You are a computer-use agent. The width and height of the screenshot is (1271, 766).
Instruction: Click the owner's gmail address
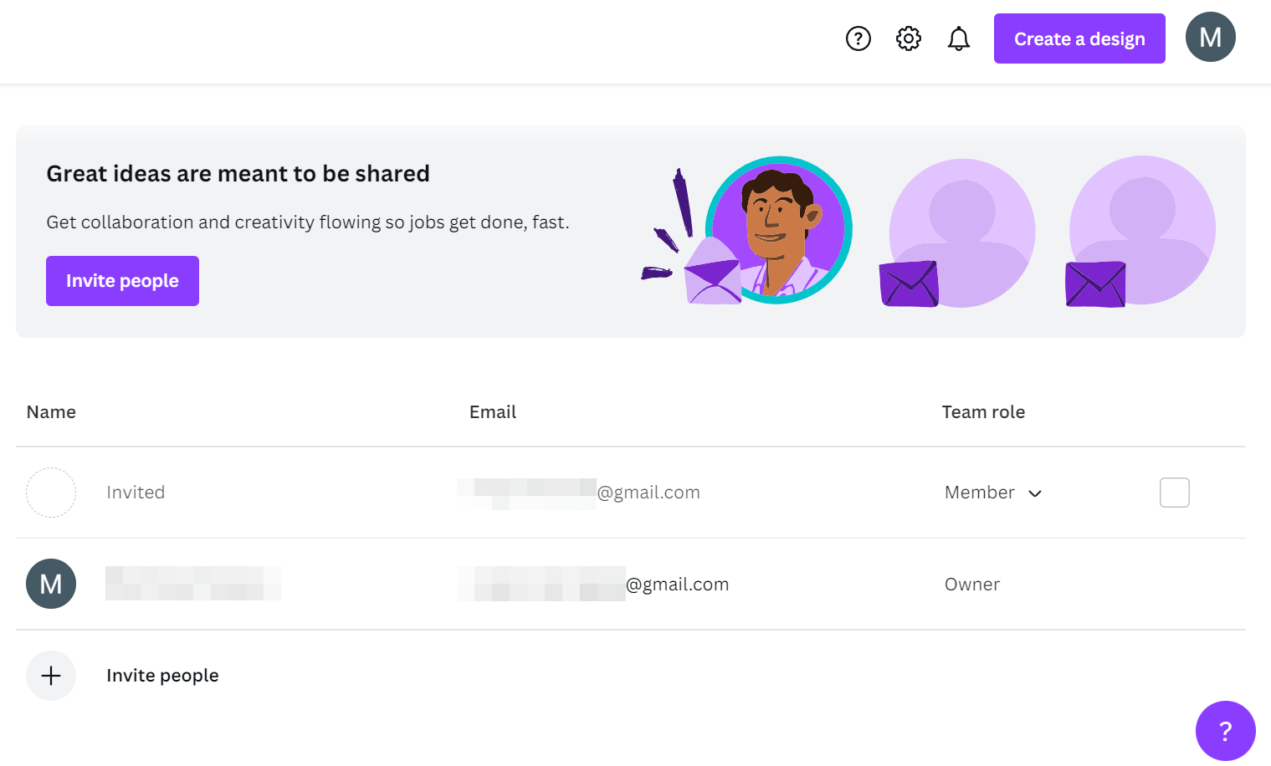[593, 585]
